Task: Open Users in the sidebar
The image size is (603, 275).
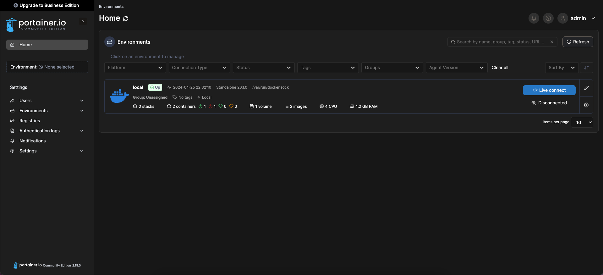Action: click(x=47, y=101)
